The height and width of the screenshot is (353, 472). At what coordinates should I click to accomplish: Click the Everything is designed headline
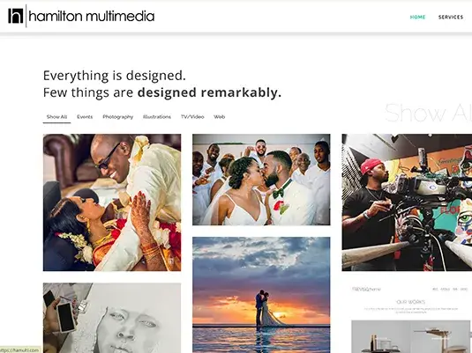coord(115,76)
